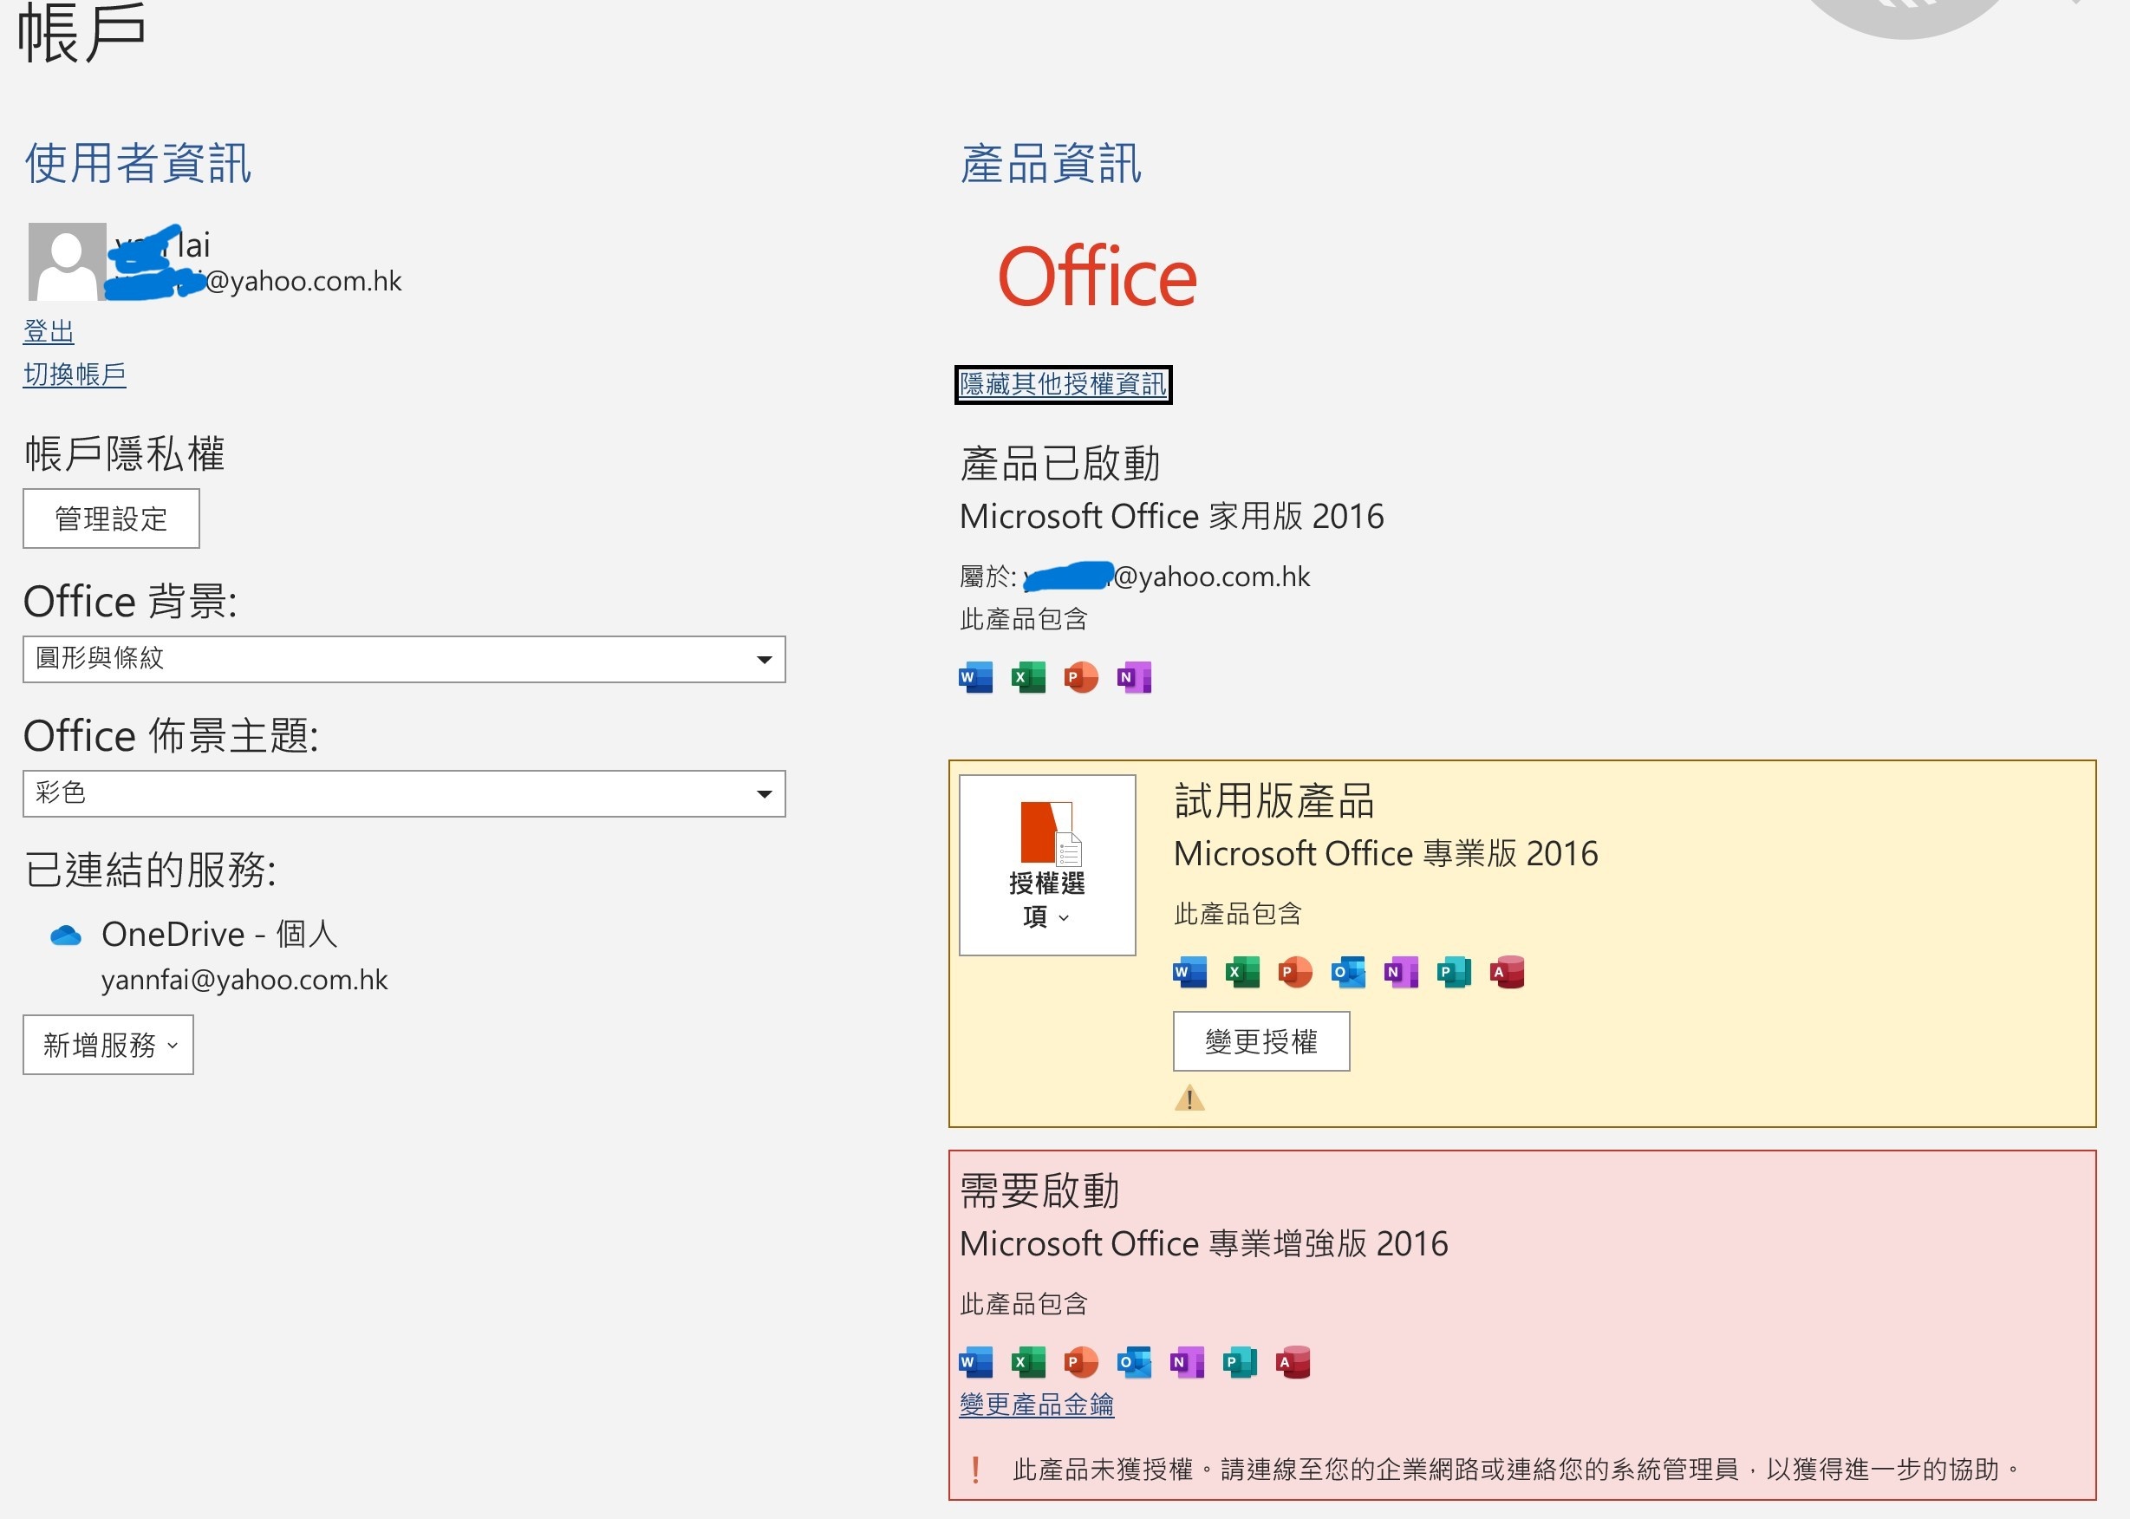
Task: Click Word icon in 試用版產品 panel
Action: click(1189, 973)
